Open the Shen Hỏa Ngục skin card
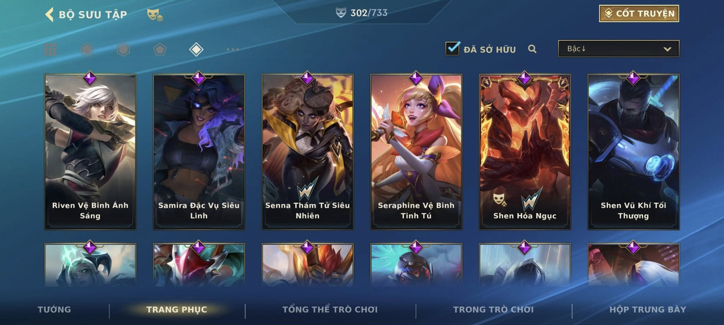Image resolution: width=724 pixels, height=325 pixels. (x=525, y=152)
